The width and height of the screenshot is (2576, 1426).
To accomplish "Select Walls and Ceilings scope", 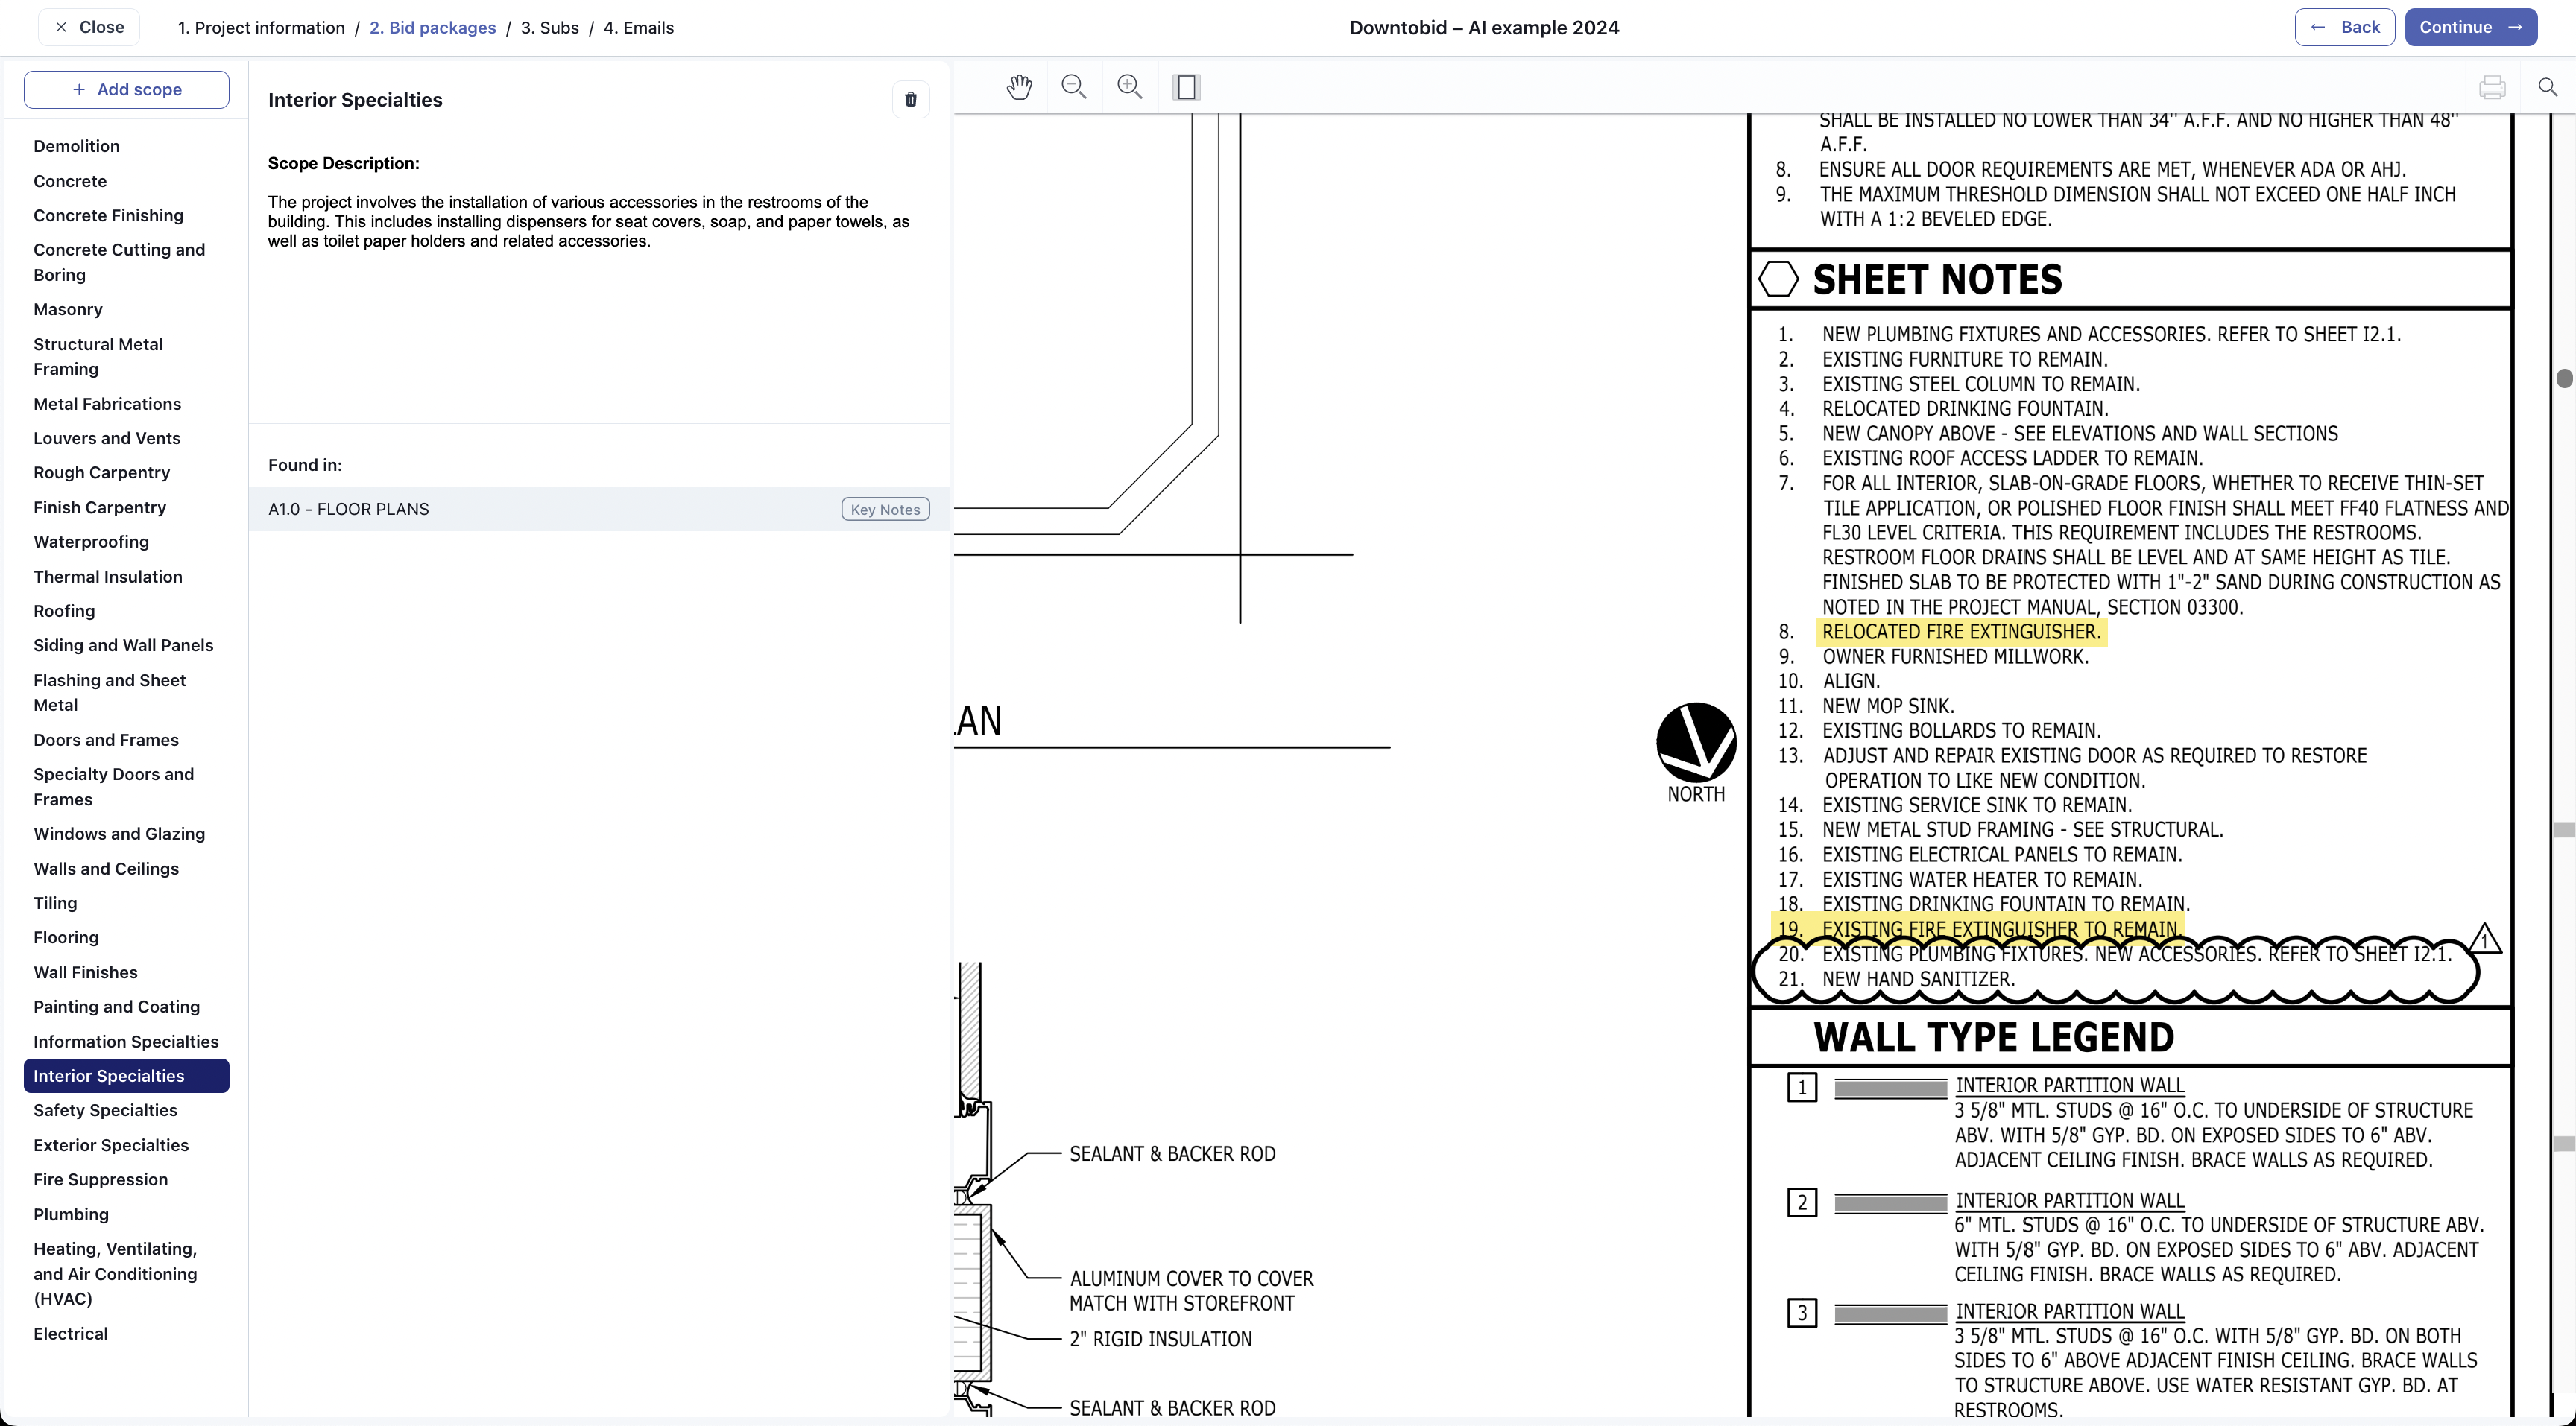I will (106, 869).
